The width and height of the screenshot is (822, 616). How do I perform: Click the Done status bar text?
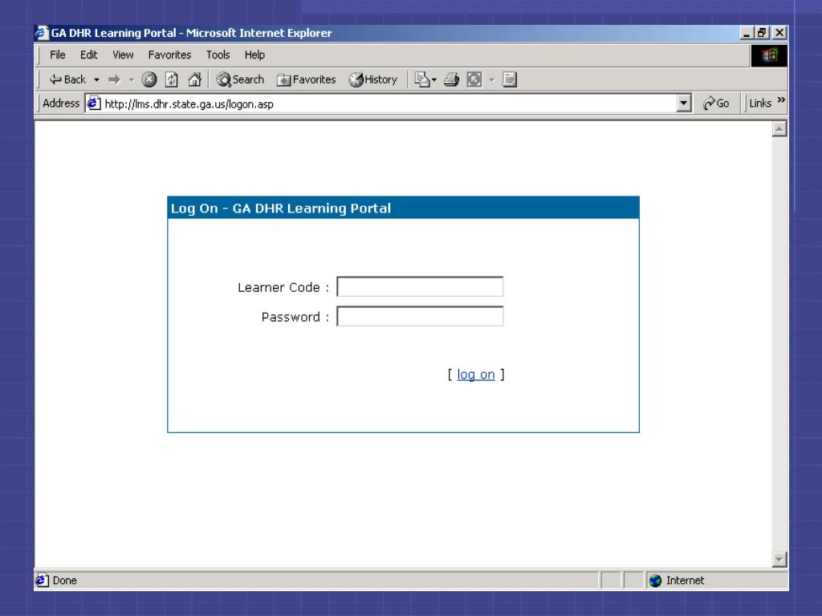pyautogui.click(x=64, y=581)
